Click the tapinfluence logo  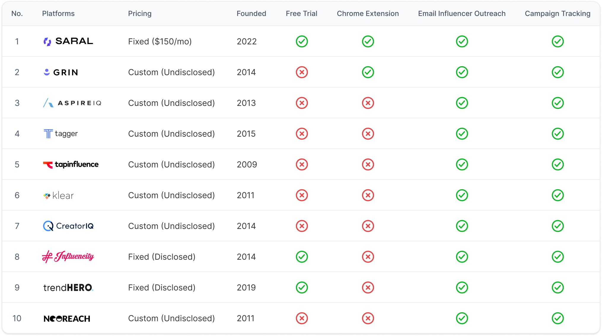[x=71, y=164]
